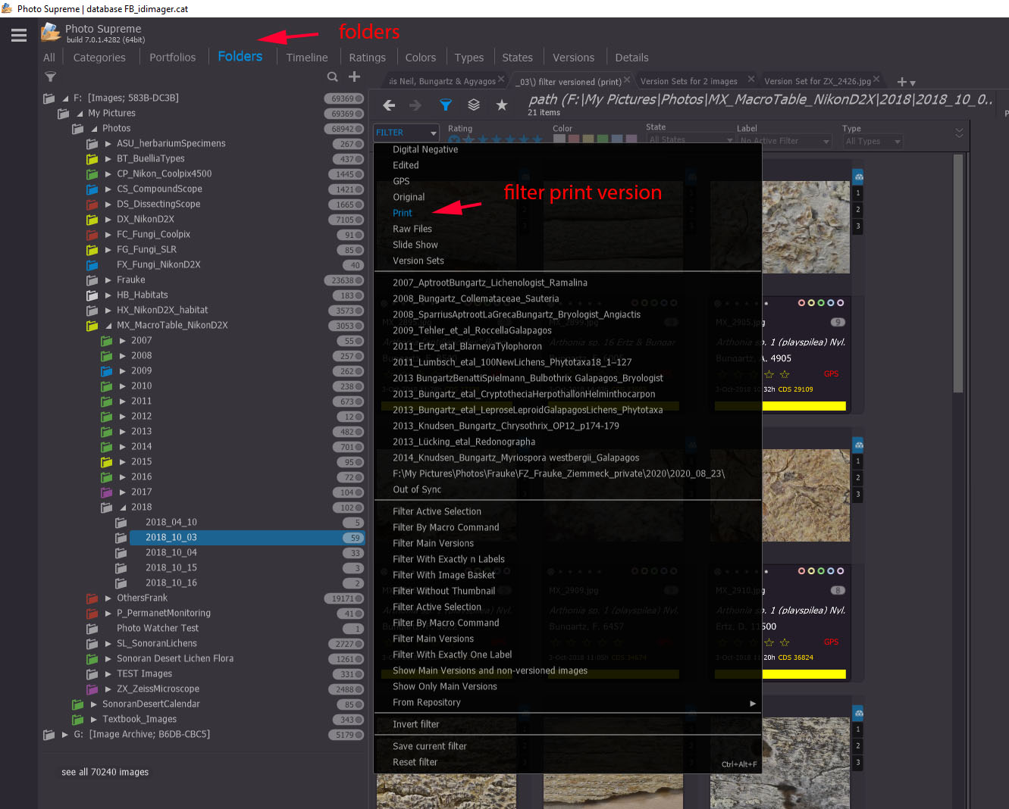Toggle the green color label on the MX_2910.jpg card
The image size is (1009, 809).
click(821, 571)
